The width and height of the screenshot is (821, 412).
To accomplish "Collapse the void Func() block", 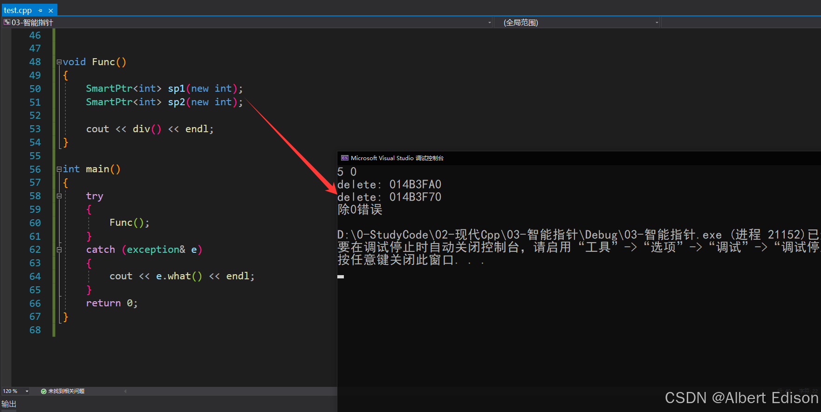I will click(x=59, y=62).
